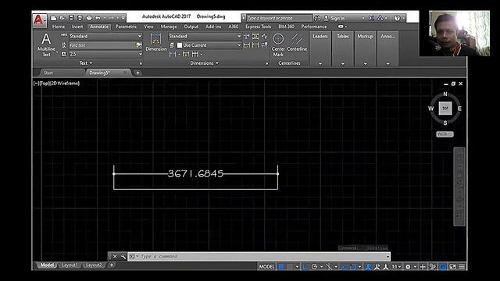500x281 pixels.
Task: Select the Centerline tool
Action: click(297, 42)
